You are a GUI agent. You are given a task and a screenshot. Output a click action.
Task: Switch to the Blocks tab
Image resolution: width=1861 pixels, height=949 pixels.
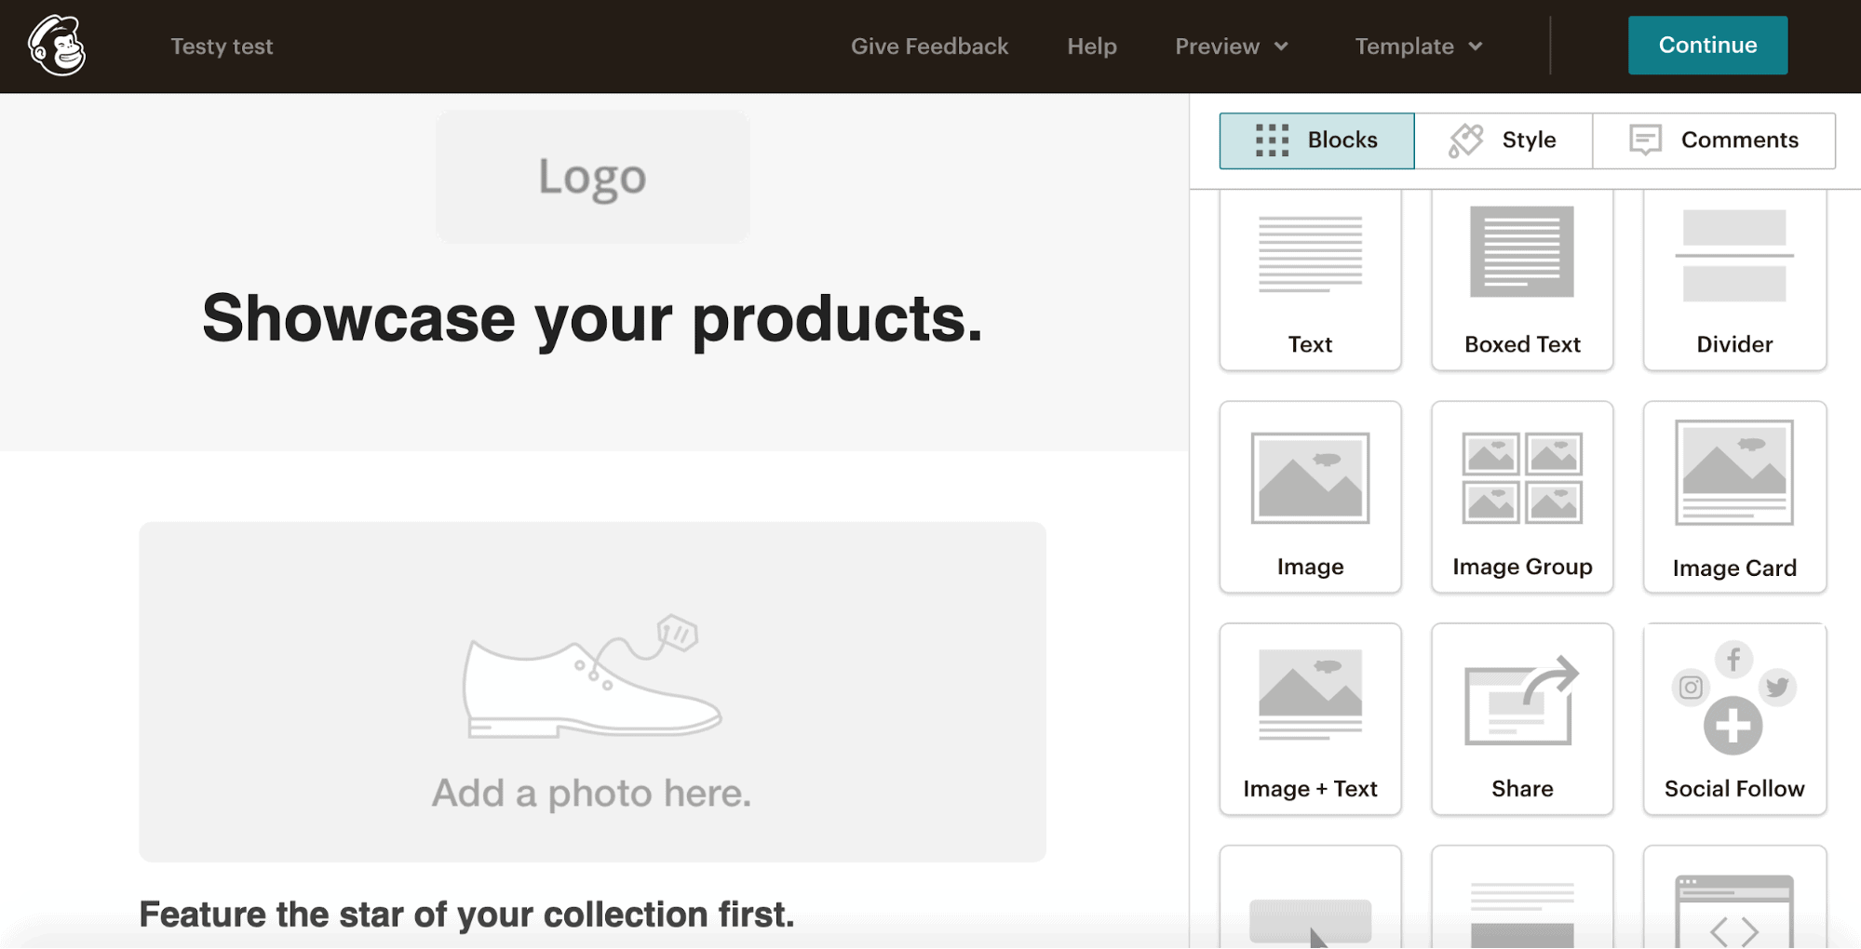pyautogui.click(x=1316, y=140)
